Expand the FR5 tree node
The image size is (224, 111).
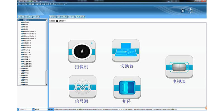20,82
